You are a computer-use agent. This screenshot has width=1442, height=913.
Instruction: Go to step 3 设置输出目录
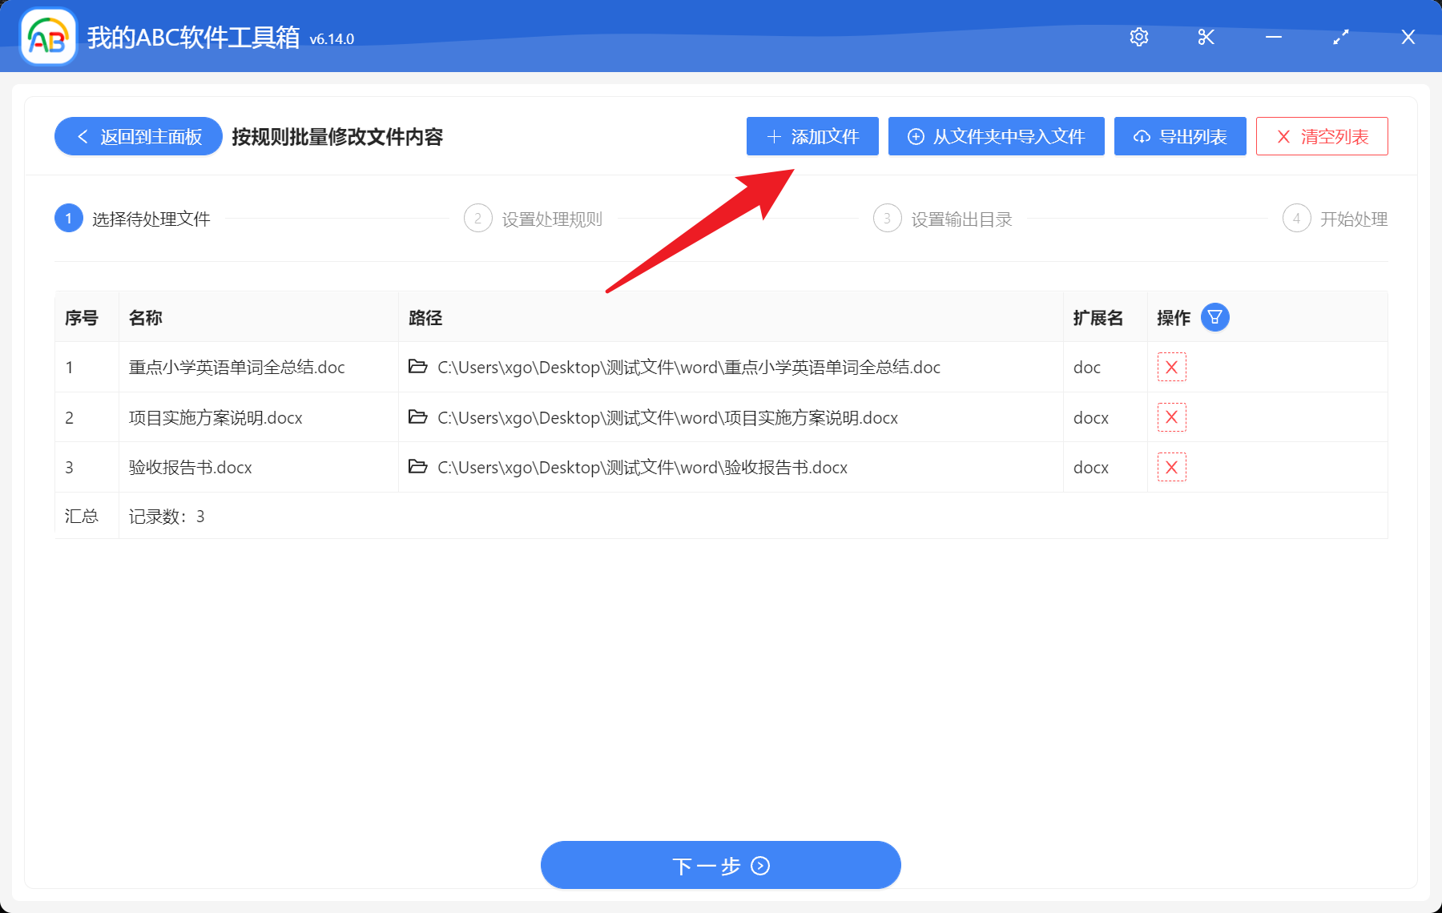943,219
